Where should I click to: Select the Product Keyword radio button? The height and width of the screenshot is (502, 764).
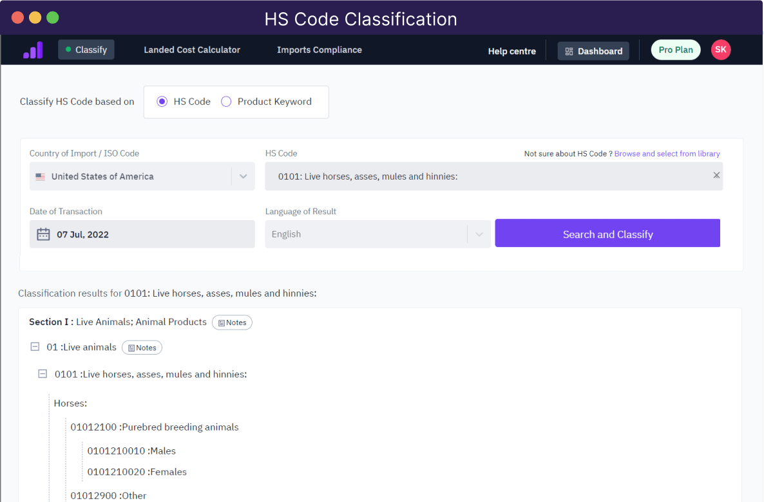(226, 101)
